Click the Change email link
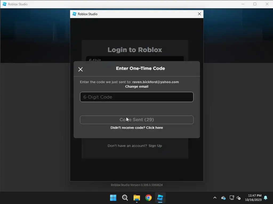 (137, 87)
